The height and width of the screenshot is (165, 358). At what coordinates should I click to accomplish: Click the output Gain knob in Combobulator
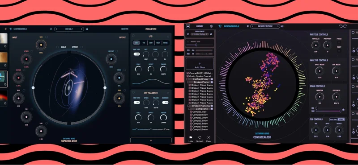pos(119,98)
